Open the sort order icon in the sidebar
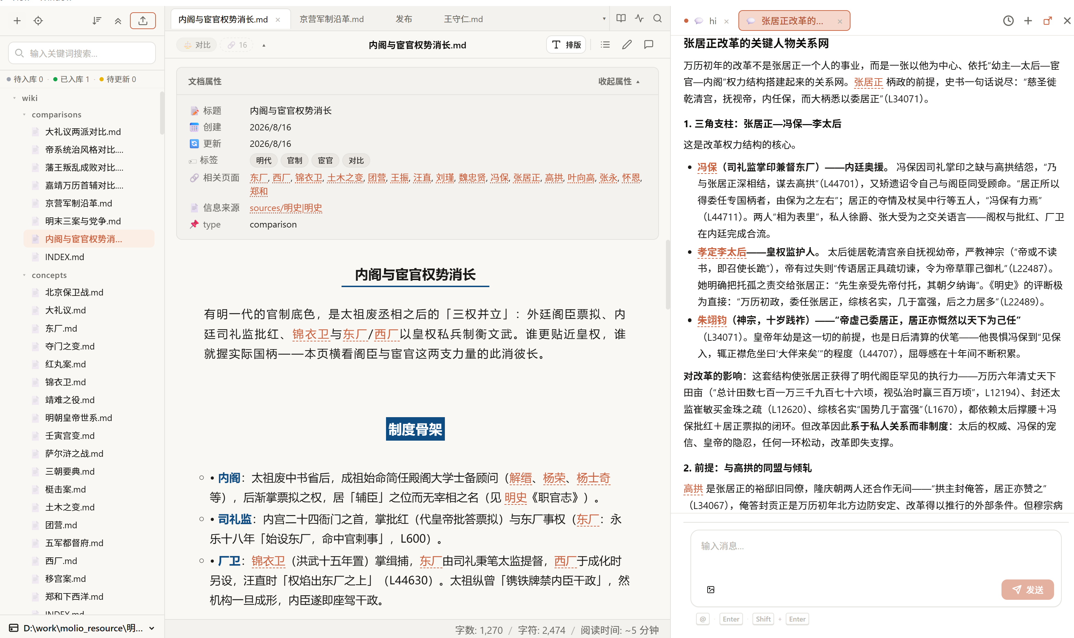The width and height of the screenshot is (1074, 638). pos(97,21)
